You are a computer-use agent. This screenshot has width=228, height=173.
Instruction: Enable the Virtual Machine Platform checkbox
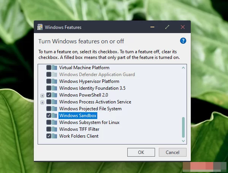click(x=49, y=68)
